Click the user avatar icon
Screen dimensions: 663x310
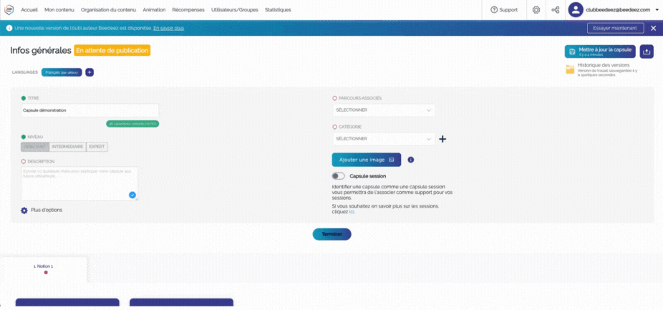[x=576, y=9]
